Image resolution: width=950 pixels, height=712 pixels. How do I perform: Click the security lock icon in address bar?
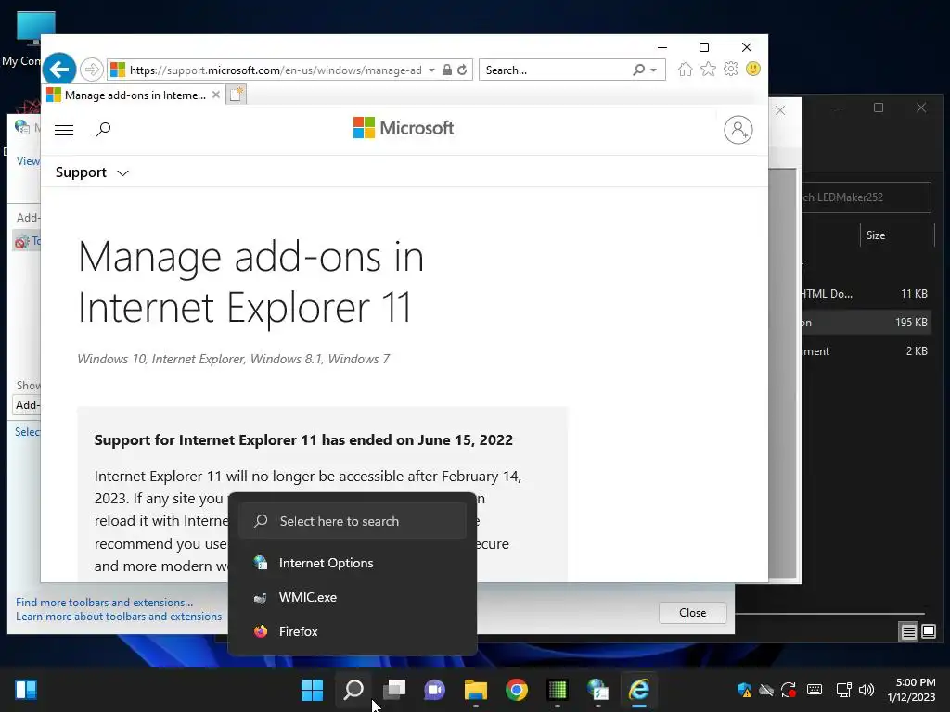click(446, 70)
